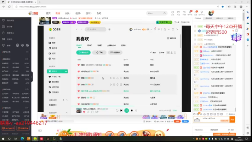Add new playlist with plus icon
Screen dimensions: 252x142
pyautogui.click(x=64, y=100)
